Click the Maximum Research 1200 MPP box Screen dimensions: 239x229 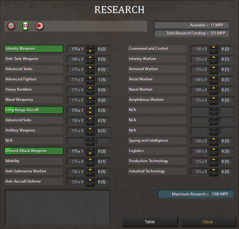coord(196,194)
